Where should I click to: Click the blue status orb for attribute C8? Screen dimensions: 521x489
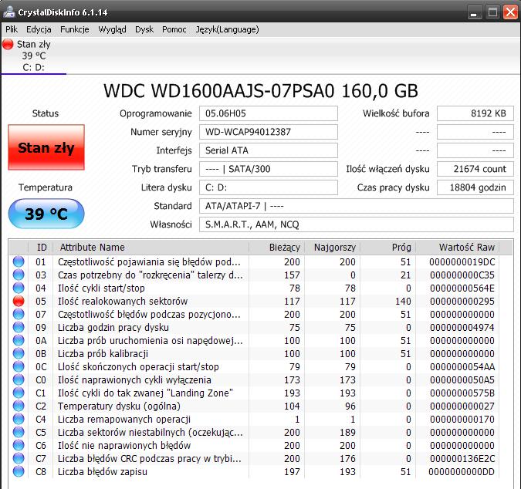tap(19, 471)
